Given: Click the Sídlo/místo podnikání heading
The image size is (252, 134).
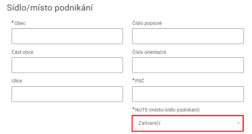Looking at the screenshot, I should pos(50,8).
